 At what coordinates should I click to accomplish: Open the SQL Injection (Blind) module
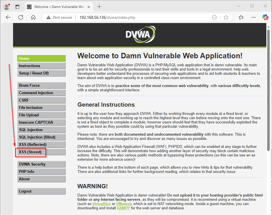coord(41,137)
